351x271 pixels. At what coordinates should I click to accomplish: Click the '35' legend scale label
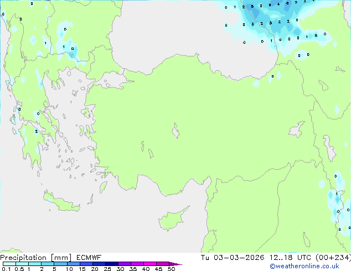coord(133,269)
